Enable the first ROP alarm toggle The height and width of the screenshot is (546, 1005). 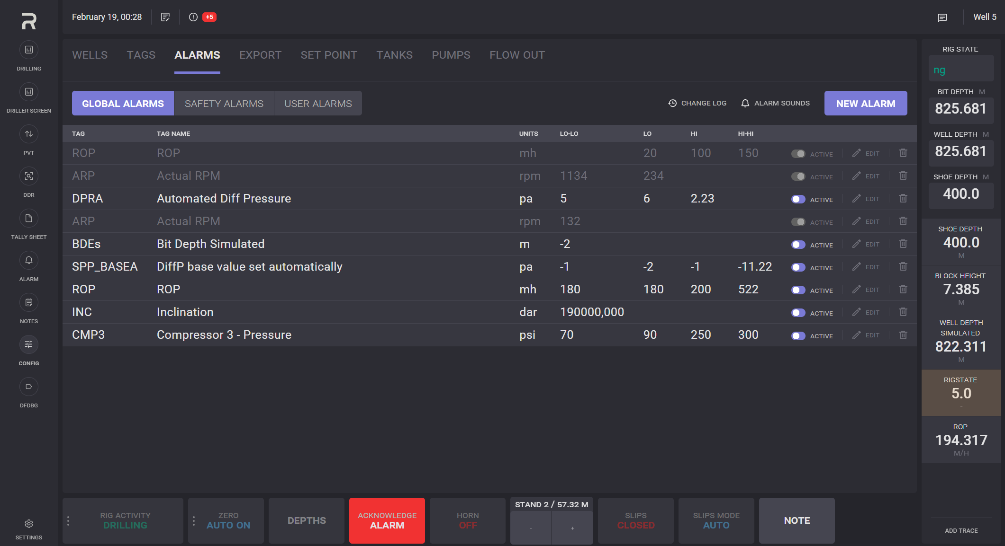pos(798,154)
